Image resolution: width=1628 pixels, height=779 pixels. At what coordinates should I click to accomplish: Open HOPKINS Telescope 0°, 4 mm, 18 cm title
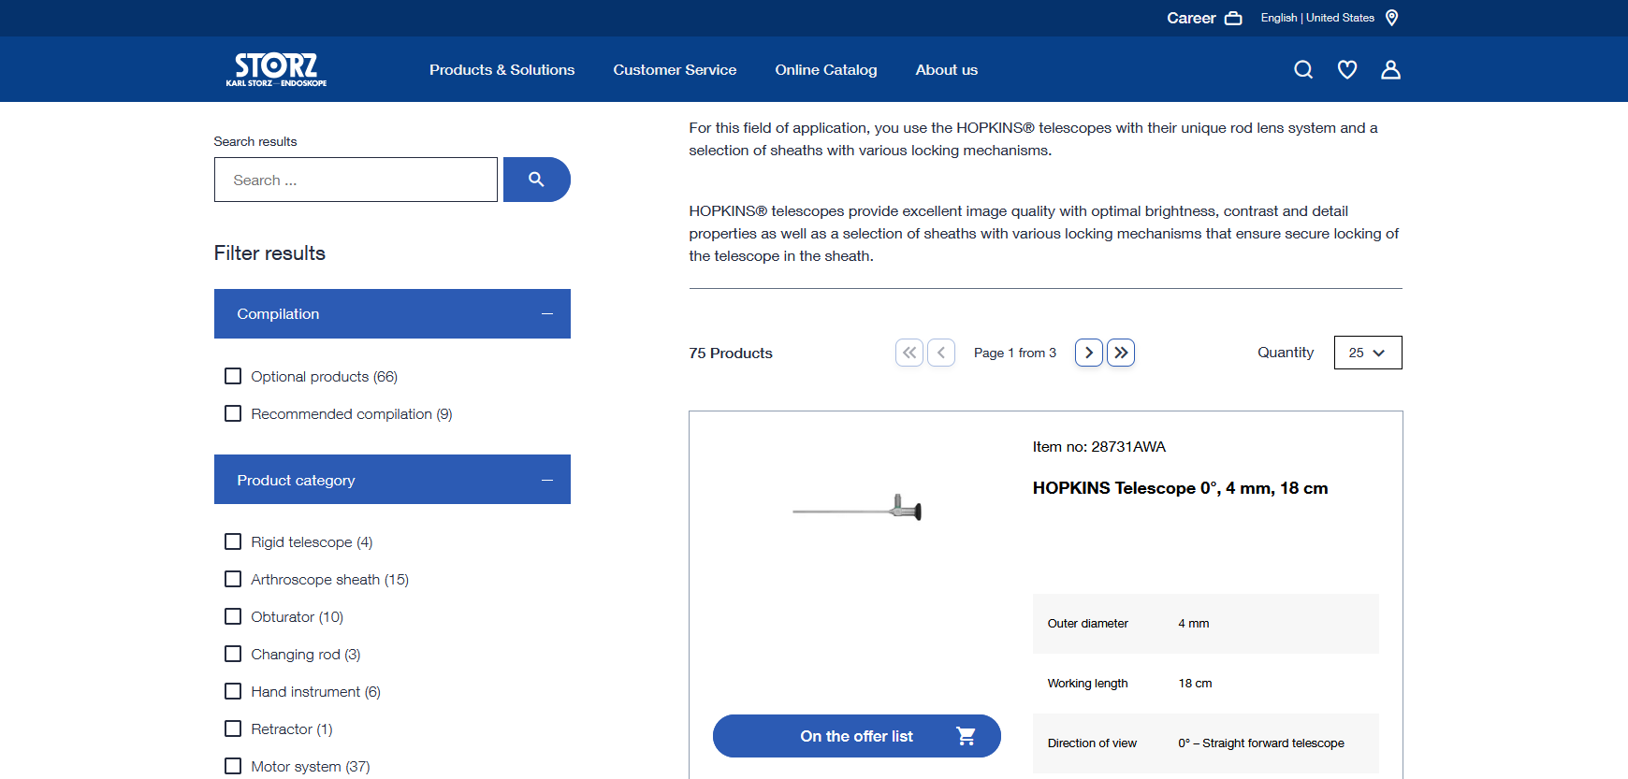[x=1180, y=488]
